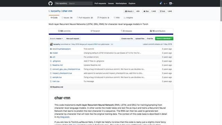Click the Readme.md header book icon

click(x=51, y=87)
